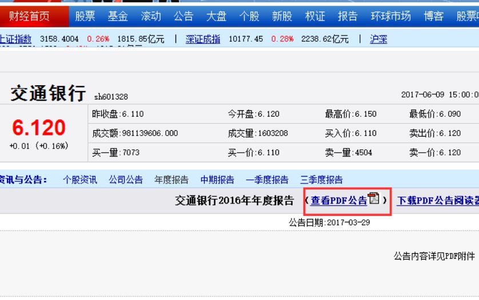Image resolution: width=479 pixels, height=300 pixels.
Task: Click the 公告内容详见PDF附件 text
Action: click(x=434, y=256)
